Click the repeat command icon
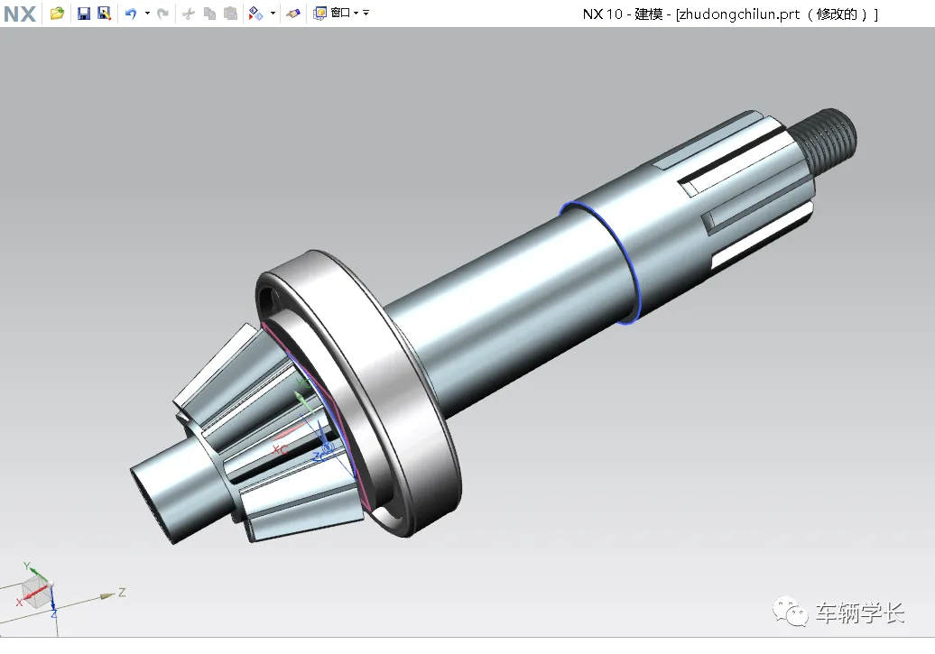Image resolution: width=935 pixels, height=654 pixels. tap(256, 14)
